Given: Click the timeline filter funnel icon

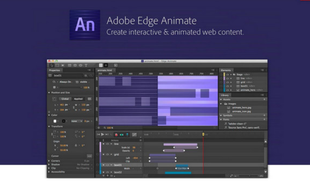Looking at the screenshot, I should pos(103,176).
